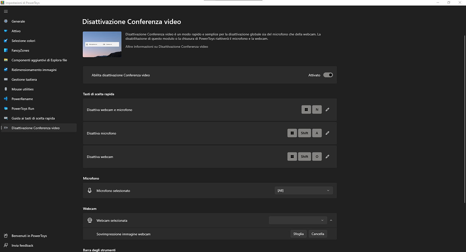Click the Windows key badge in Disattiva microfono row
This screenshot has height=252, width=466.
[x=292, y=133]
